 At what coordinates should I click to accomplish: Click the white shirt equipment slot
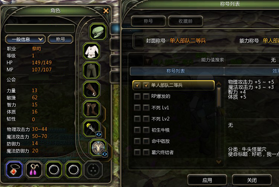(91, 51)
